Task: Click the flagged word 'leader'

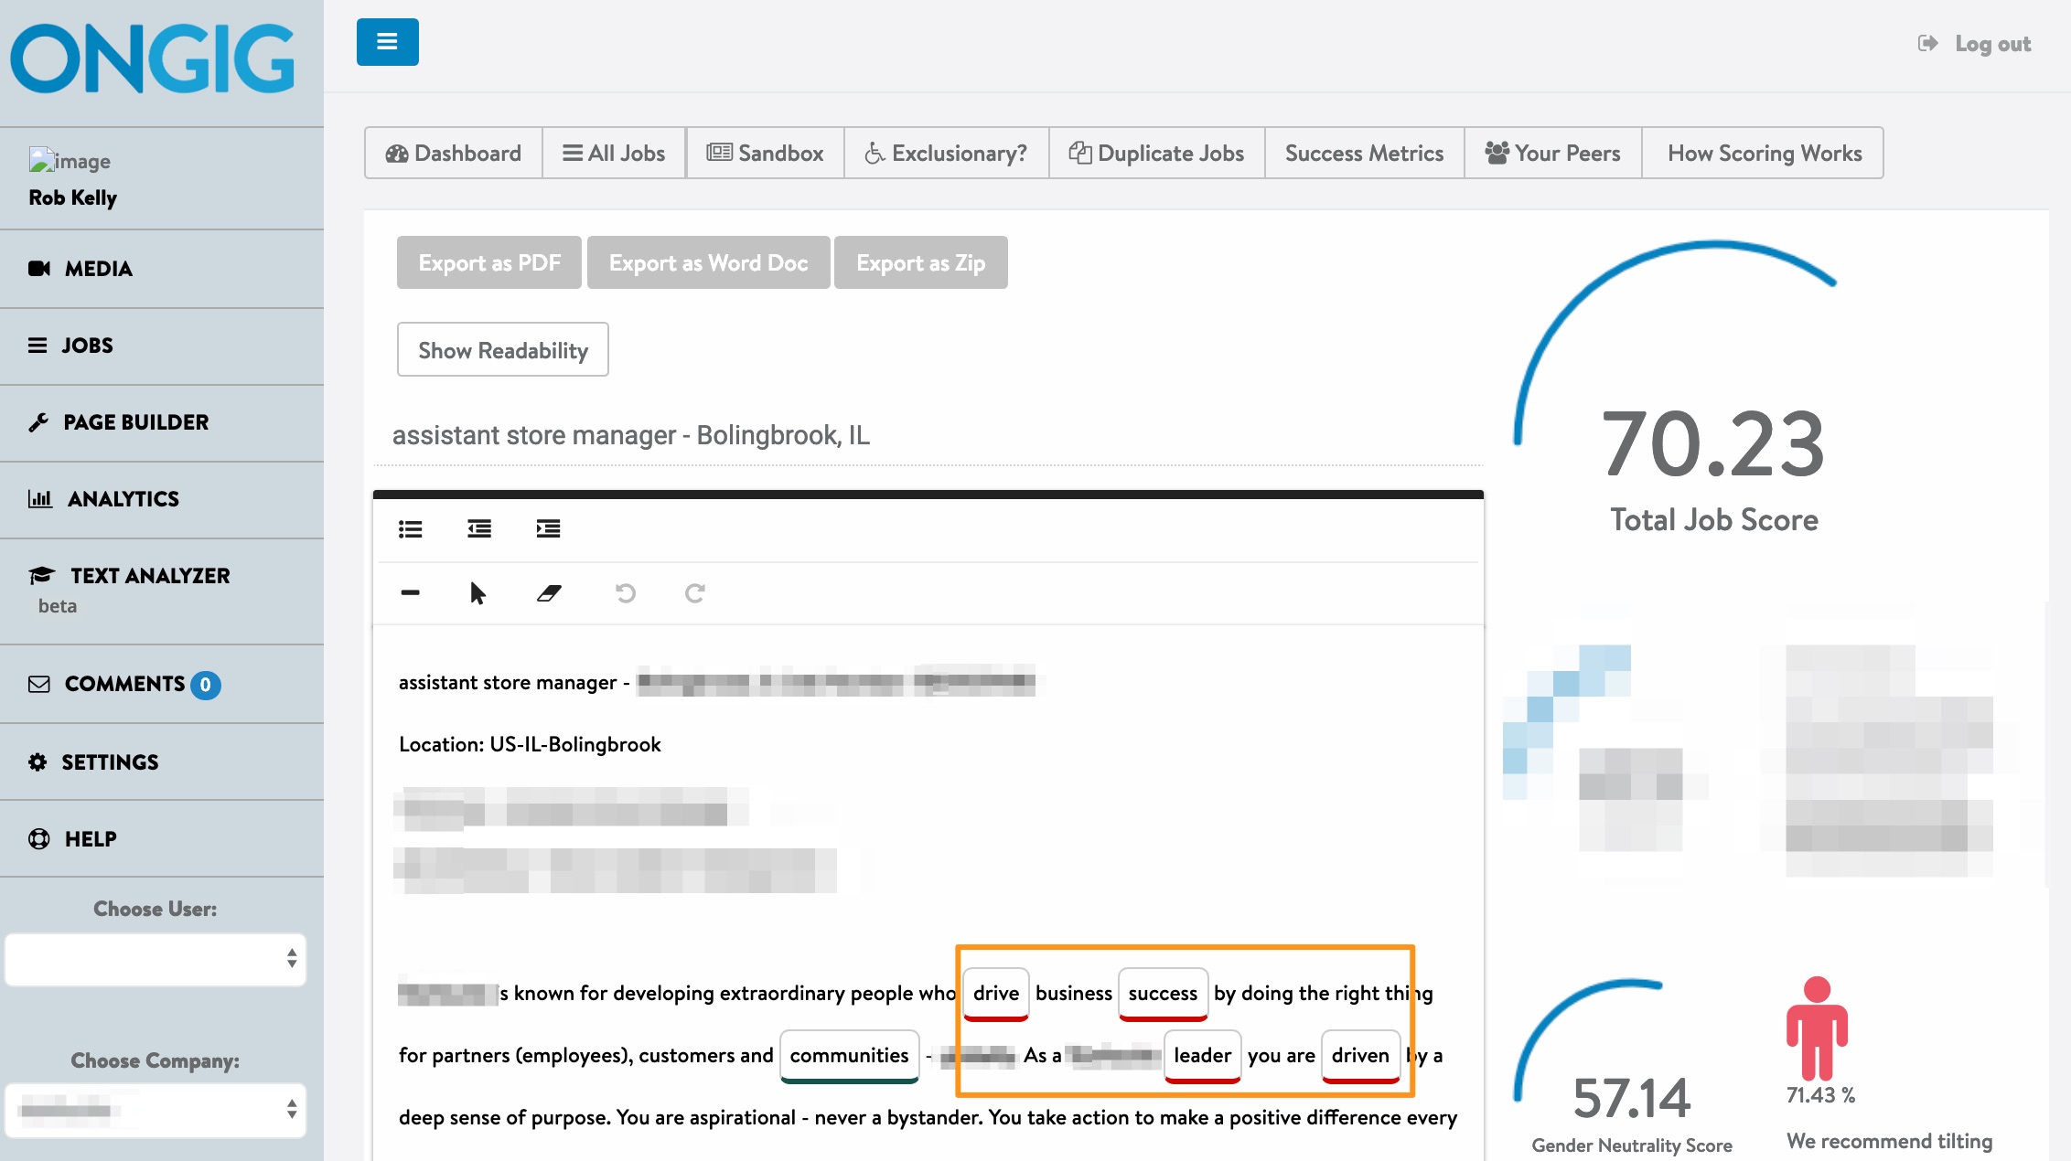Action: point(1202,1056)
